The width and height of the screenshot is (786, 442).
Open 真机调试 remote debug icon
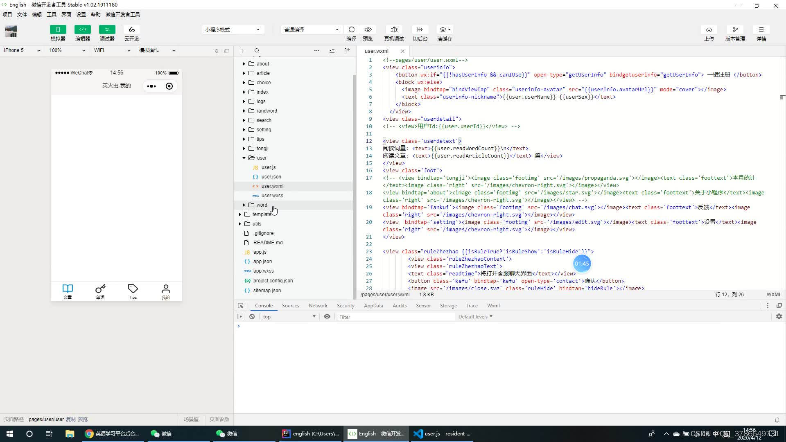pyautogui.click(x=394, y=29)
